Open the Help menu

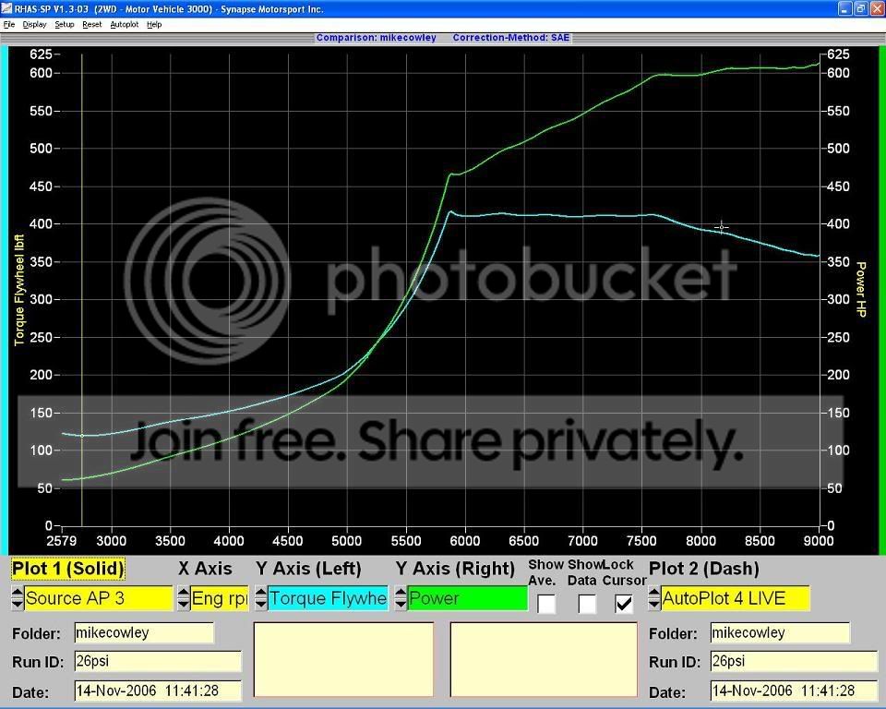pos(154,24)
